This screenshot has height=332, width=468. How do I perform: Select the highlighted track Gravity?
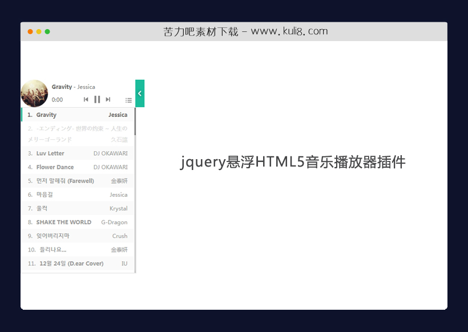click(78, 114)
